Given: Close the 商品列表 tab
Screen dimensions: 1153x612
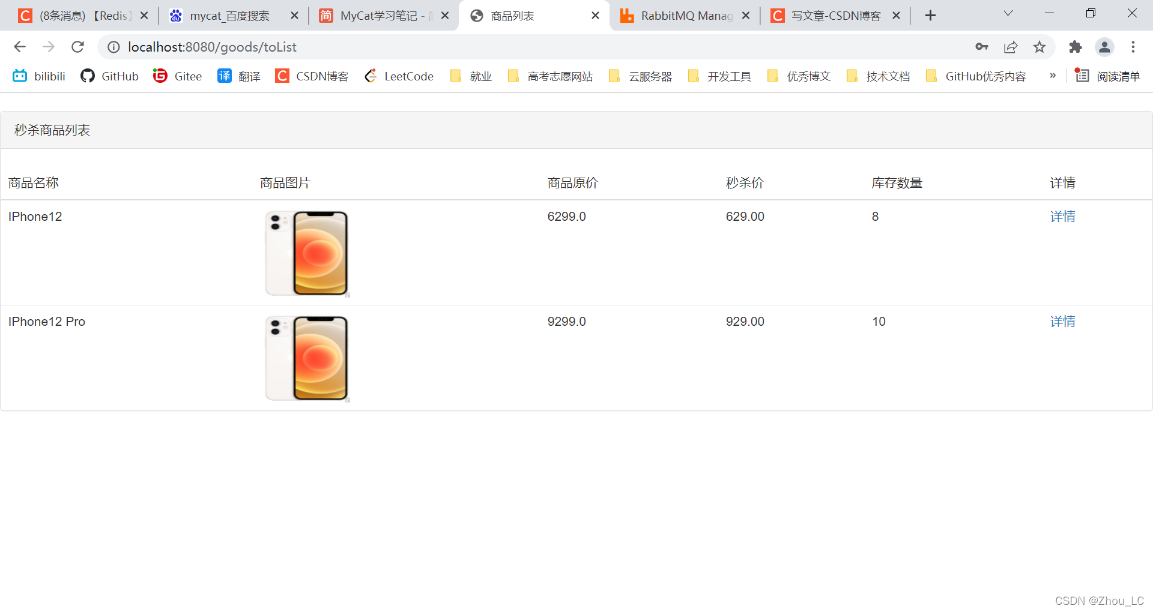Looking at the screenshot, I should (596, 16).
